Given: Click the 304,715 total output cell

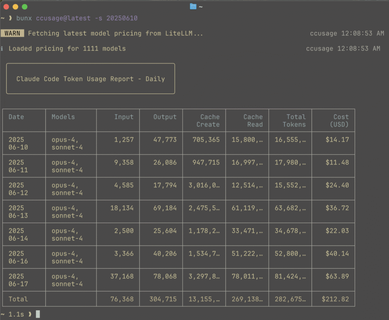Looking at the screenshot, I should click(x=163, y=299).
